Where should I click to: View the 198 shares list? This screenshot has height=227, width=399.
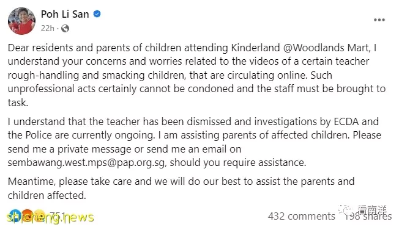pos(368,217)
